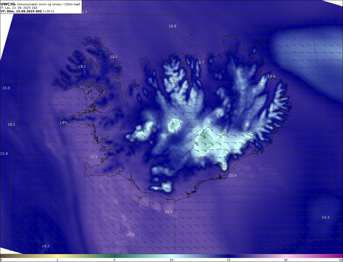343x262 pixels.
Task: Select the 15.8 value label
Action: tap(4, 154)
